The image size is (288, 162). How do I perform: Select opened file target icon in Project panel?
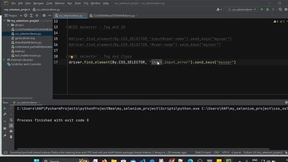(26, 16)
